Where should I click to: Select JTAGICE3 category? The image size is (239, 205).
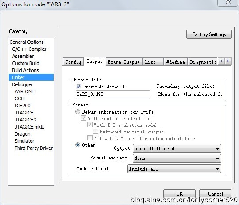tap(26, 120)
